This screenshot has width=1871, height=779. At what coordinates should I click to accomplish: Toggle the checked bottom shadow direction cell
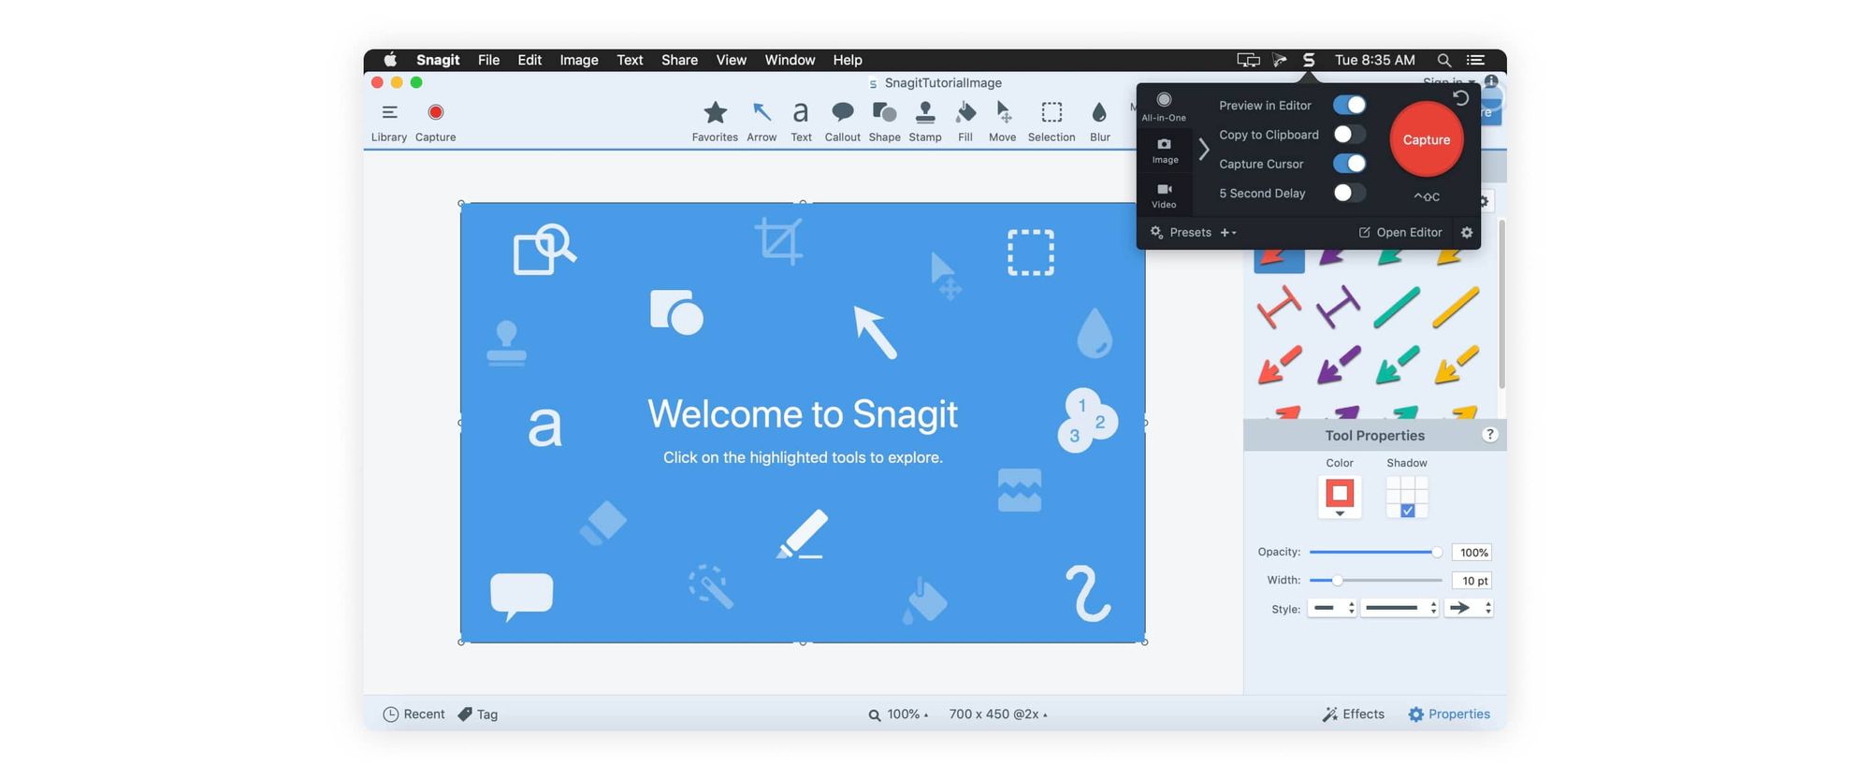point(1407,511)
